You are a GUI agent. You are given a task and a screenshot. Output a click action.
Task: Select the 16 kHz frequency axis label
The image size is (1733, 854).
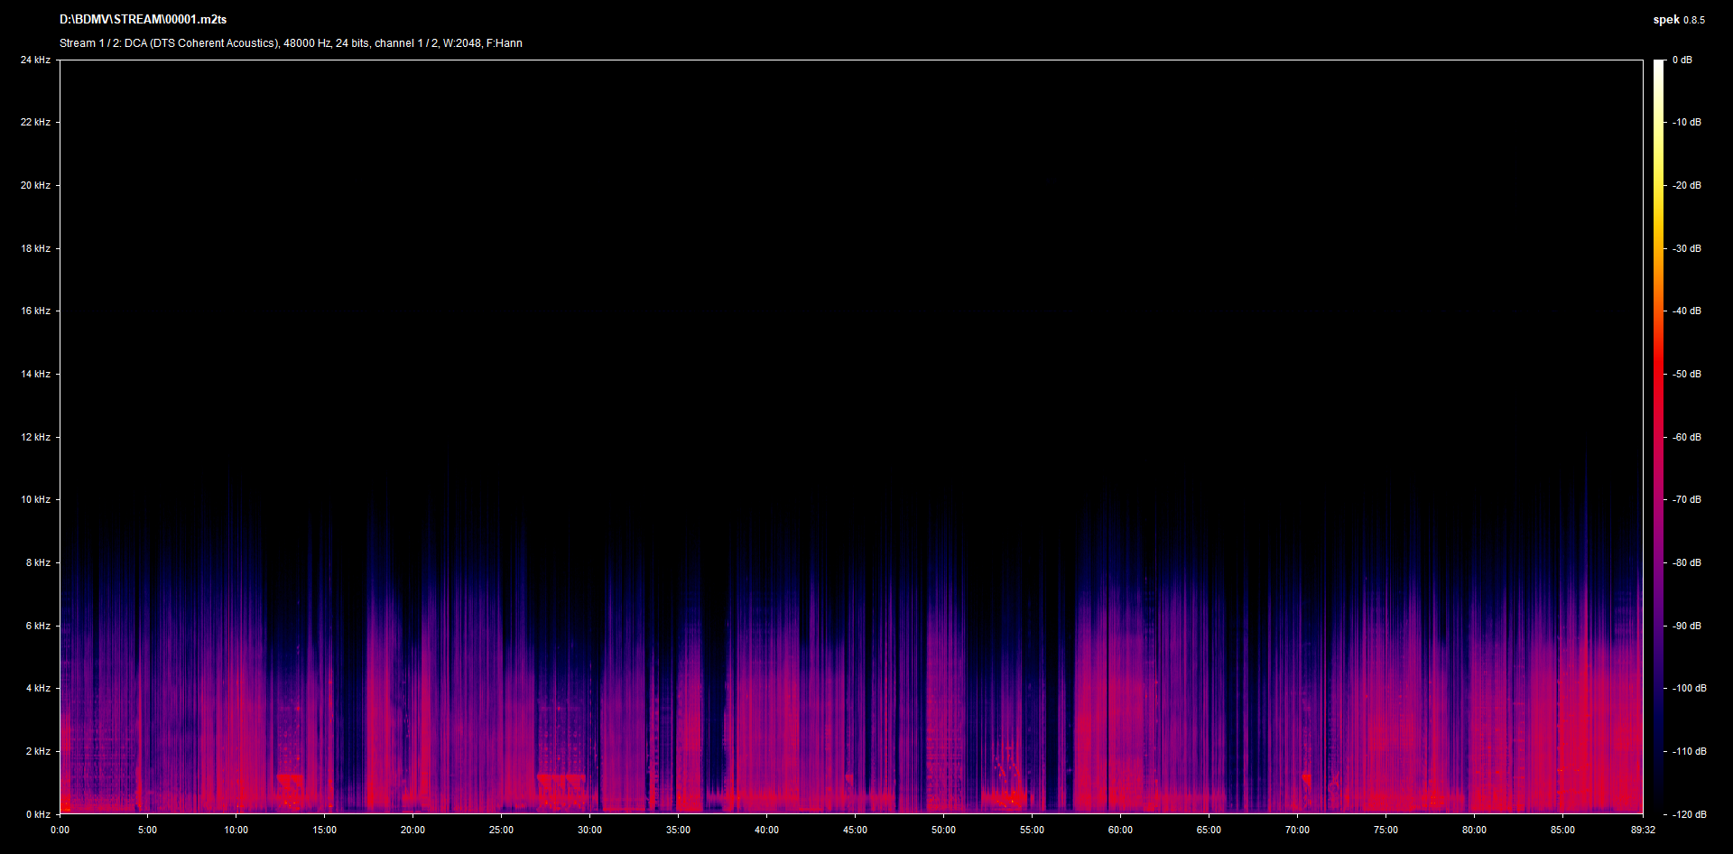(x=35, y=311)
